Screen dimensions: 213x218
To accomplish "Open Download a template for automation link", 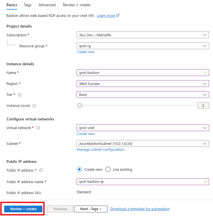I will [x=140, y=209].
